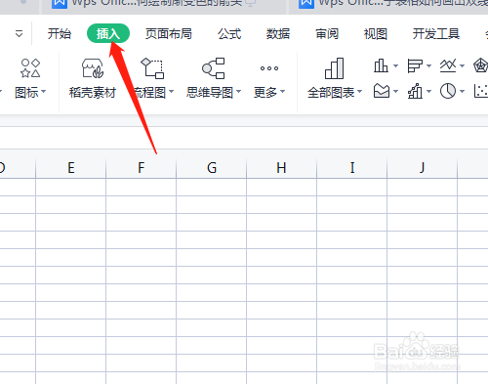Expand the 全部图表 dropdown arrow
This screenshot has width=488, height=384.
click(360, 92)
